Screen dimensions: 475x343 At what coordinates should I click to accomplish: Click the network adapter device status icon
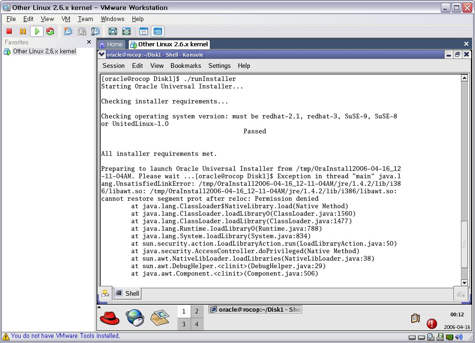tap(450, 337)
